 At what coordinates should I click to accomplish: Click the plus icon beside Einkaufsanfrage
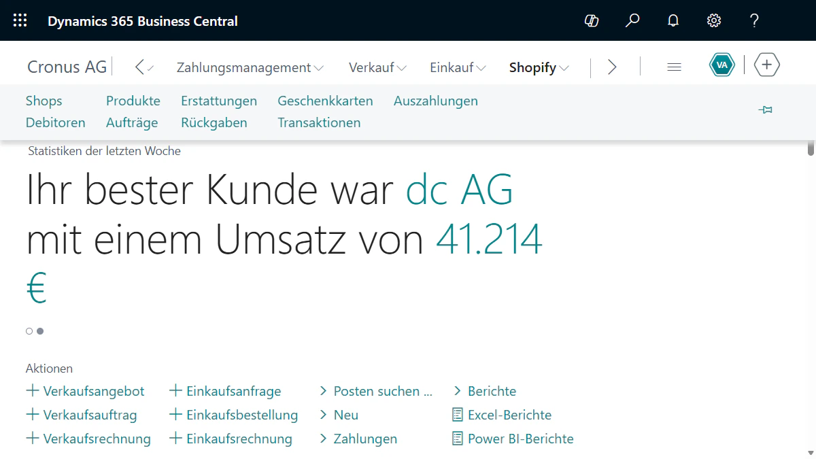[175, 390]
